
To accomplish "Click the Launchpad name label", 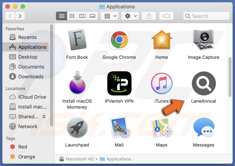I will [x=77, y=145].
